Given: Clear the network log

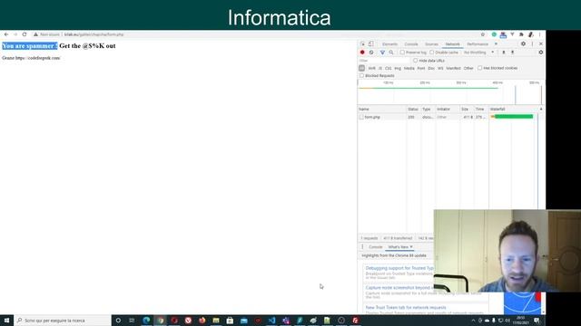Looking at the screenshot, I should 371,53.
